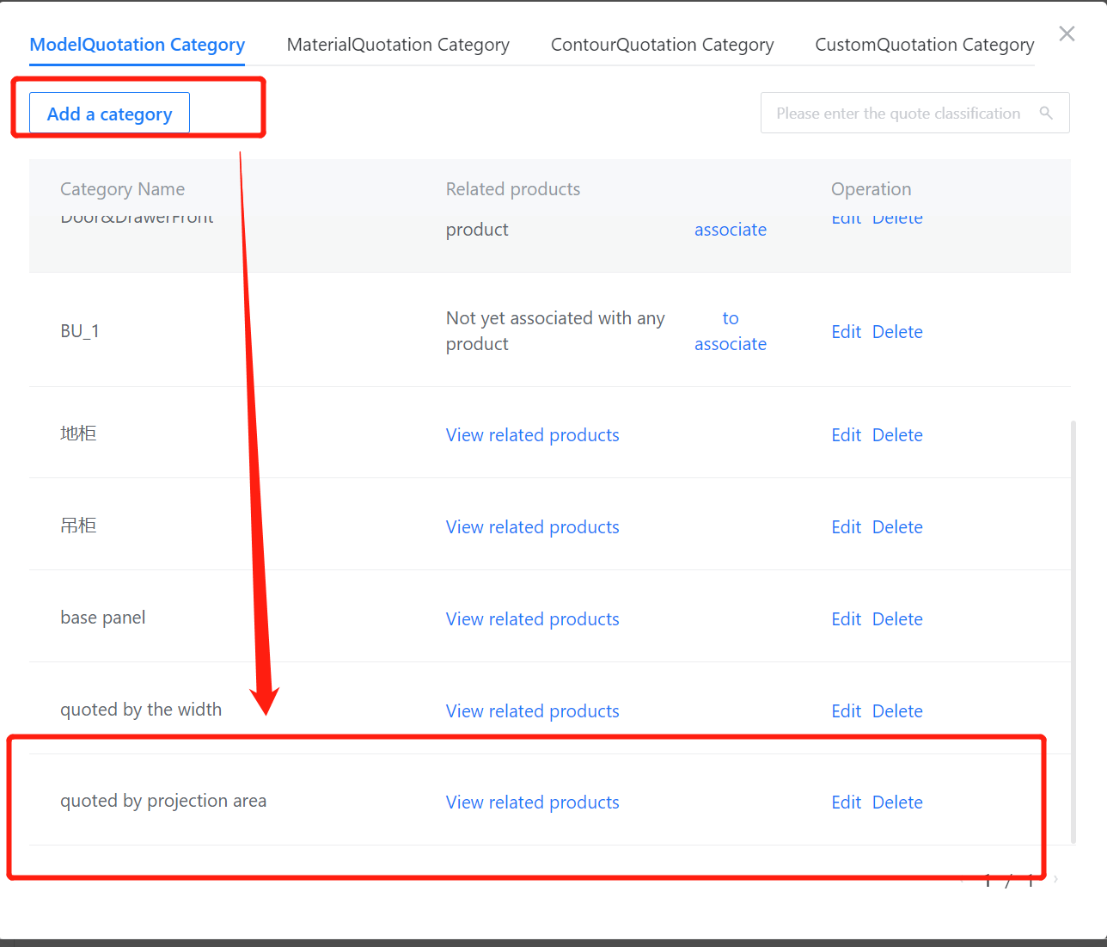1107x947 pixels.
Task: Focus the quote classification search field
Action: (898, 114)
